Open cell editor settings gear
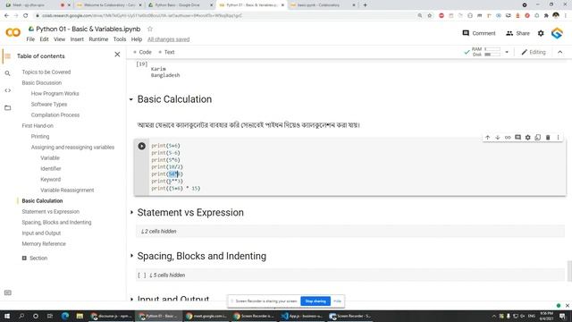The image size is (572, 322). point(528,138)
